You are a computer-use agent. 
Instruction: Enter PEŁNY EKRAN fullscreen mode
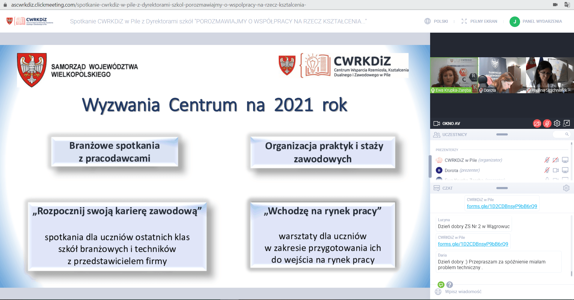coord(479,21)
